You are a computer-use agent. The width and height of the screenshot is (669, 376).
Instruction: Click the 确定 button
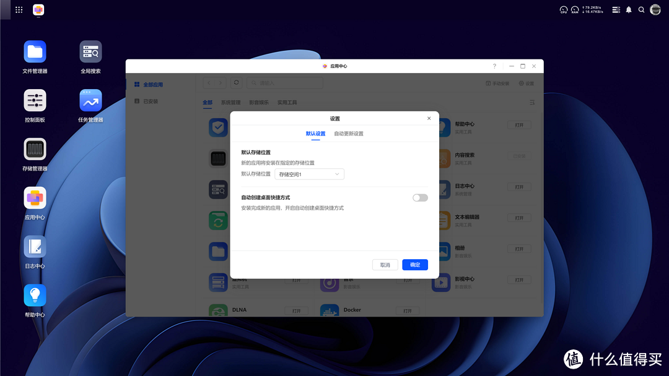[x=415, y=265]
